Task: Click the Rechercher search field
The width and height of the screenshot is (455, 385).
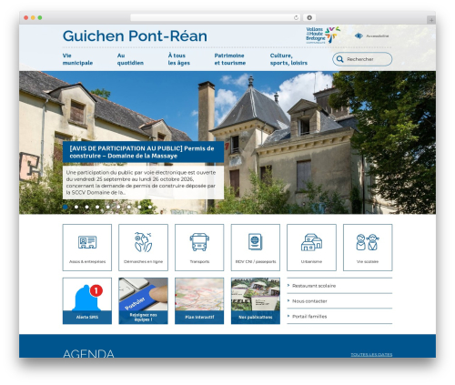Action: pyautogui.click(x=362, y=59)
